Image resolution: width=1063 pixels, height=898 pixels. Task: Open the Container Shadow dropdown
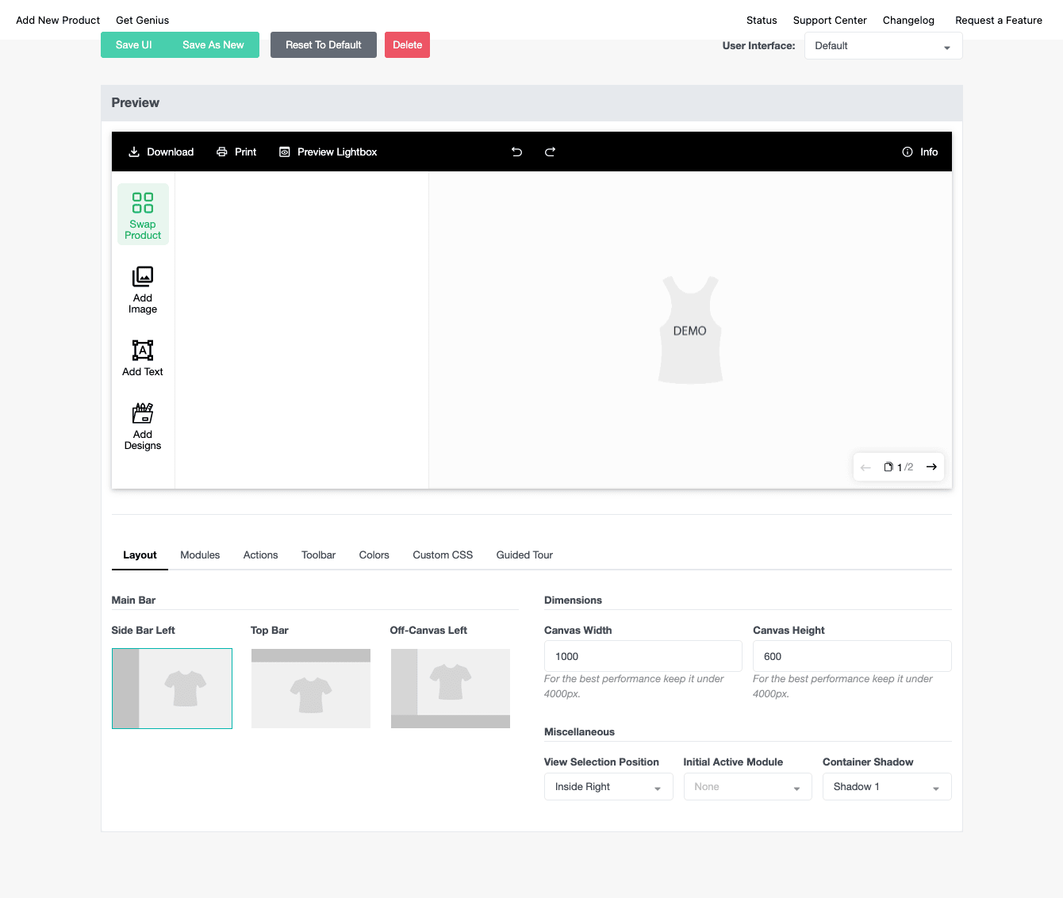(x=887, y=787)
